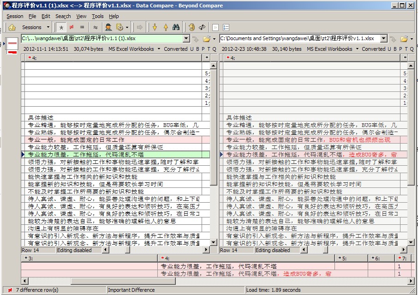Toggle Show All rows filter

(61, 27)
